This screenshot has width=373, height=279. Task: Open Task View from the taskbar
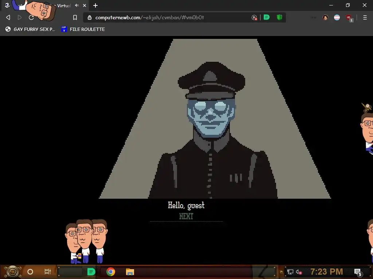tap(48, 272)
